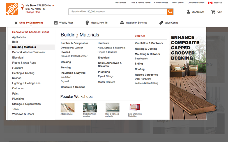Click the product search input field

118,11
